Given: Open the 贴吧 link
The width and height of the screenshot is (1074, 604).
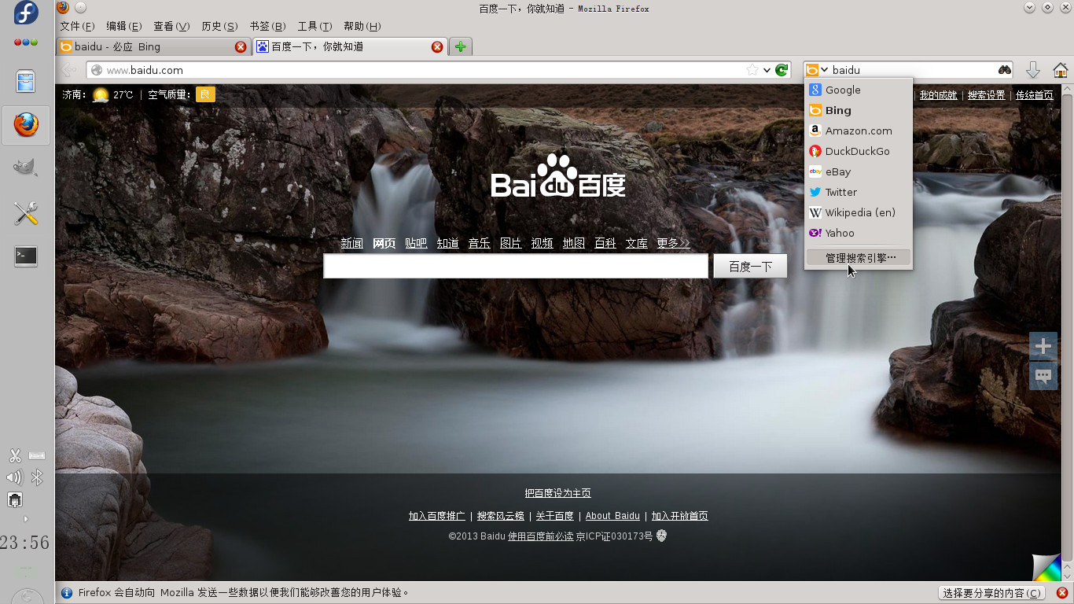Looking at the screenshot, I should pos(416,244).
